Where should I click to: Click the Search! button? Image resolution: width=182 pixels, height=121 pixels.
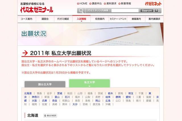[147, 11]
